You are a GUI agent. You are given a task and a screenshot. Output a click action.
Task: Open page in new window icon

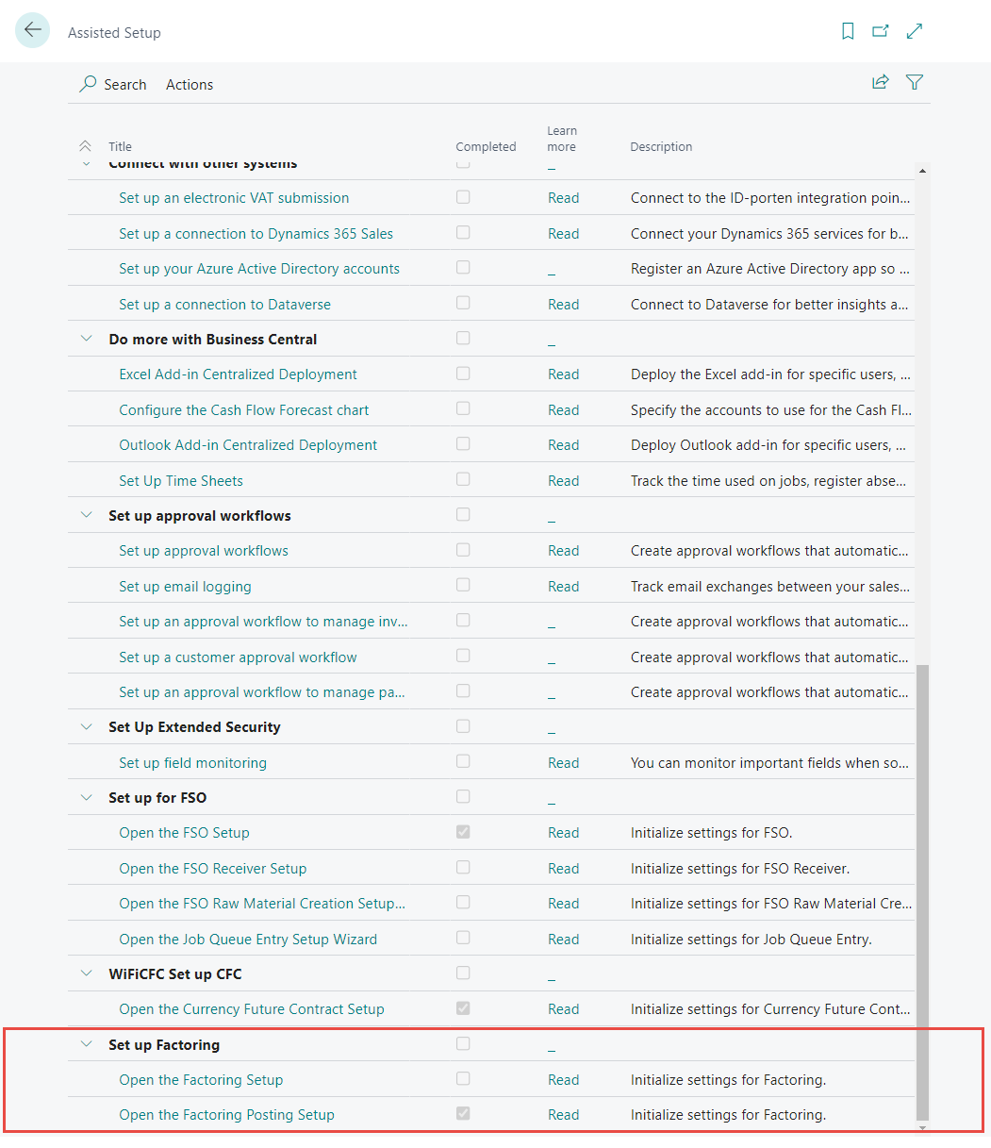[880, 31]
